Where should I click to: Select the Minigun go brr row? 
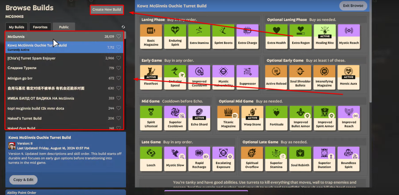(64, 78)
